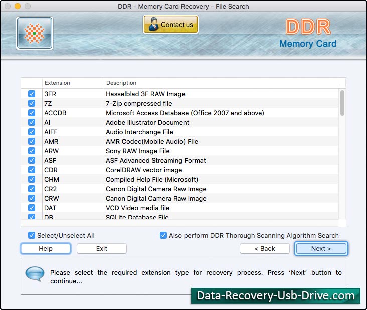Image resolution: width=367 pixels, height=310 pixels.
Task: Toggle the ASF extension checkbox
Action: [x=32, y=160]
